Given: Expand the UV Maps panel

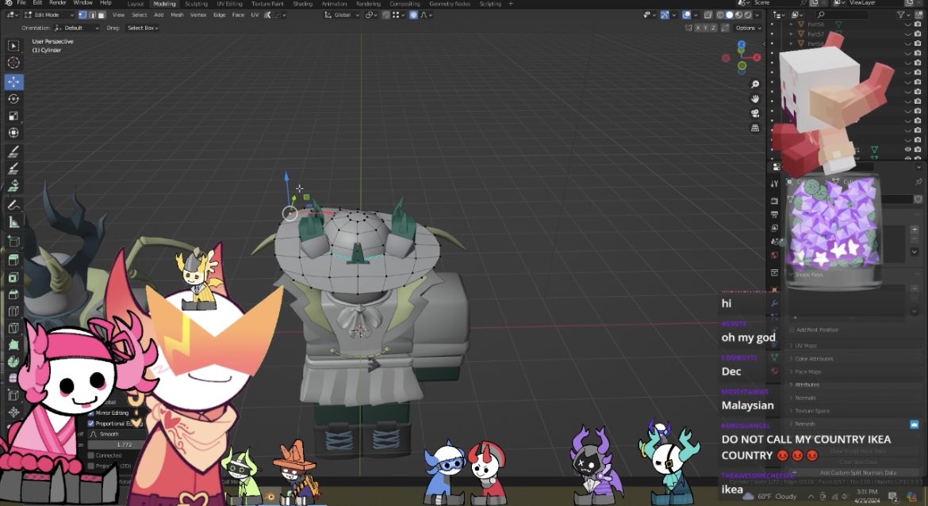Looking at the screenshot, I should (806, 346).
